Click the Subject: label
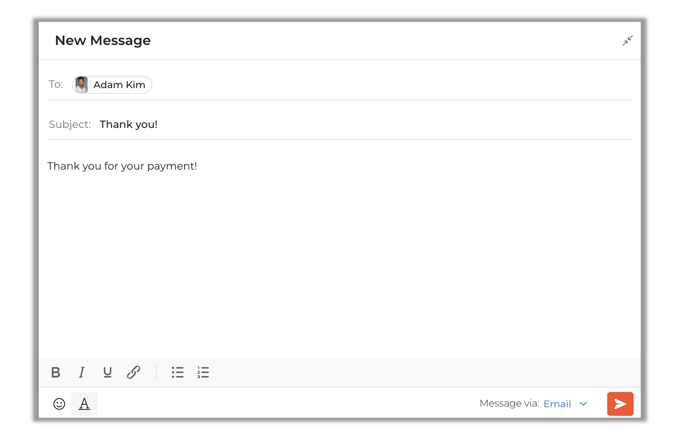 70,125
